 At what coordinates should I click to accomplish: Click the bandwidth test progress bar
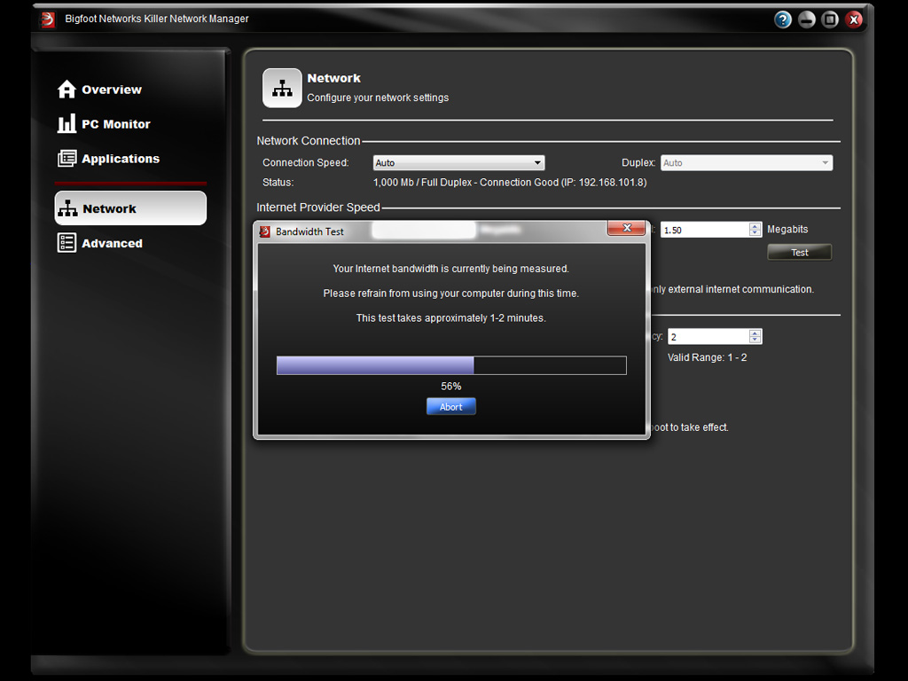[x=451, y=365]
